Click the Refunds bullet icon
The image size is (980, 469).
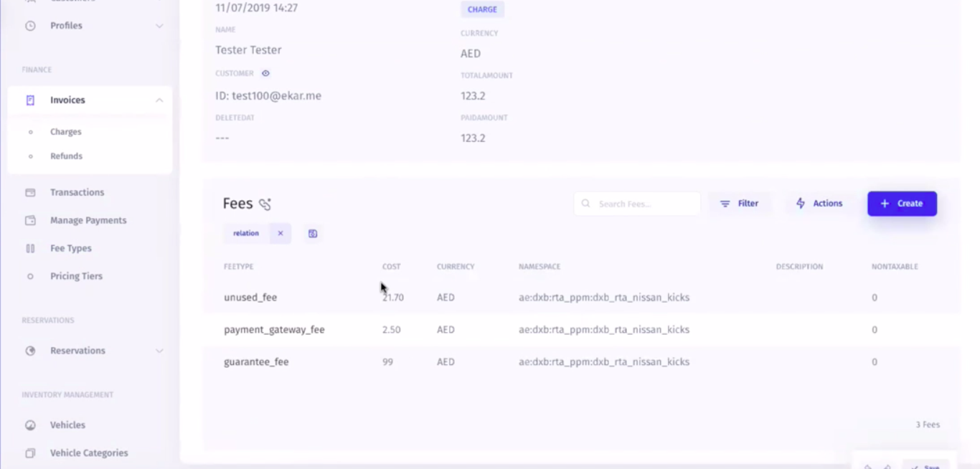(30, 156)
